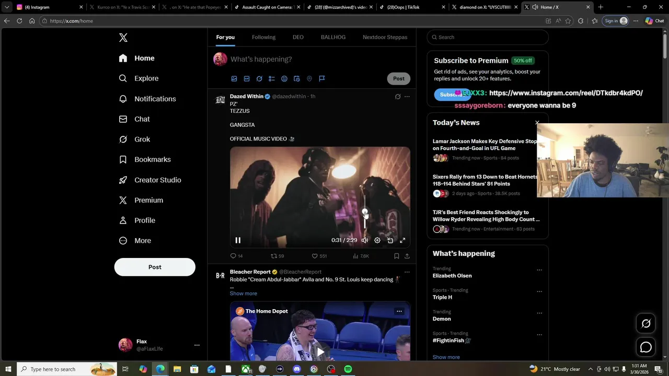This screenshot has width=669, height=376.
Task: Add media image icon in composer
Action: click(234, 79)
